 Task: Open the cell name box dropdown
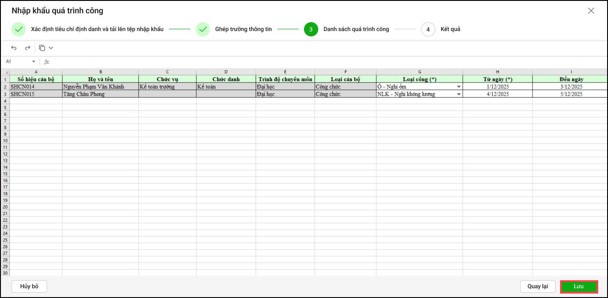tap(34, 62)
